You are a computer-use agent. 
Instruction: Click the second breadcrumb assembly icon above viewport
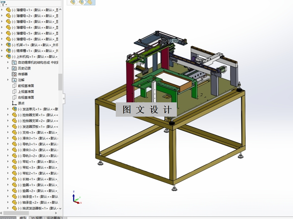point(81,2)
